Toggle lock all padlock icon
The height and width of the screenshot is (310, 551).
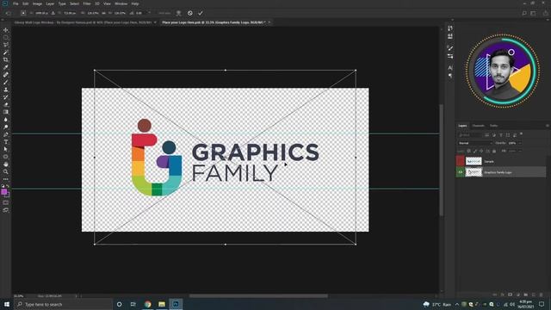click(x=494, y=151)
